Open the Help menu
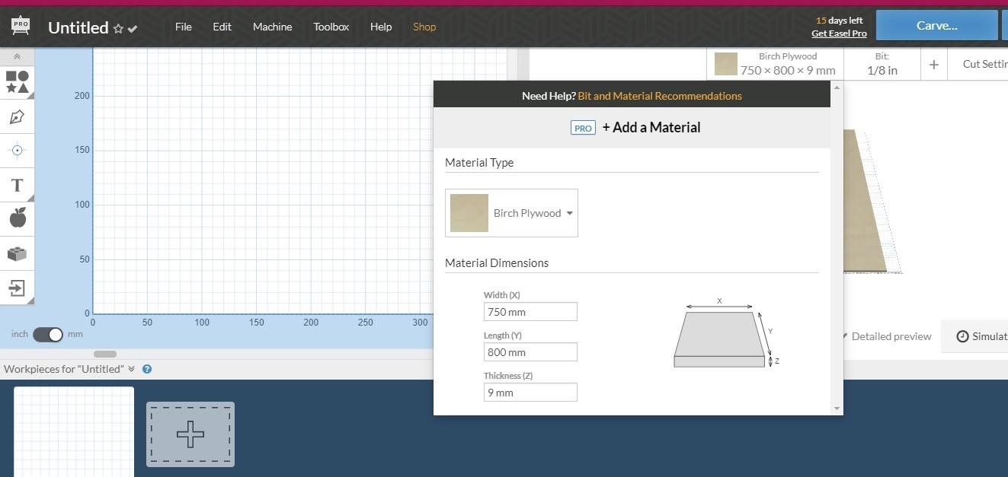The image size is (1008, 477). click(x=381, y=27)
